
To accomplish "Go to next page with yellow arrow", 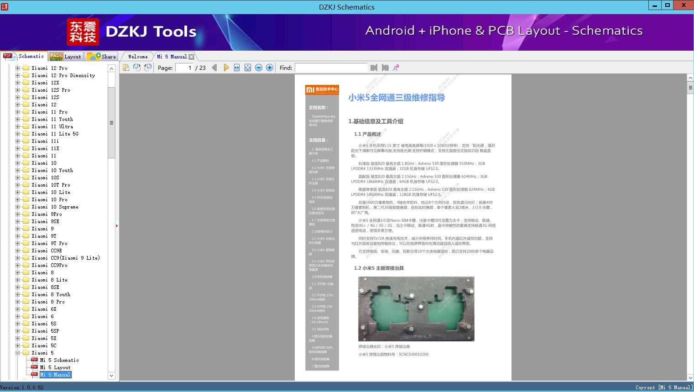I will click(x=226, y=68).
